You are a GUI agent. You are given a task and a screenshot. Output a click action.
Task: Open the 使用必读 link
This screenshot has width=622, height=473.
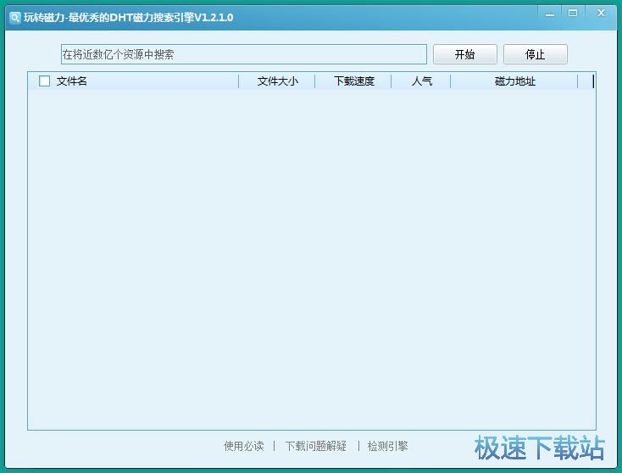pos(243,446)
